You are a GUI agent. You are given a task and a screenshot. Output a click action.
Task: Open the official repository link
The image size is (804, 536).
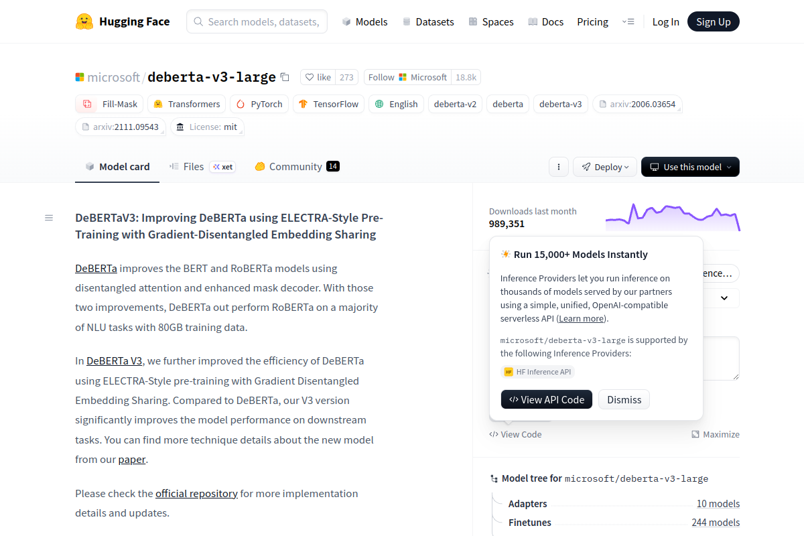click(x=196, y=493)
